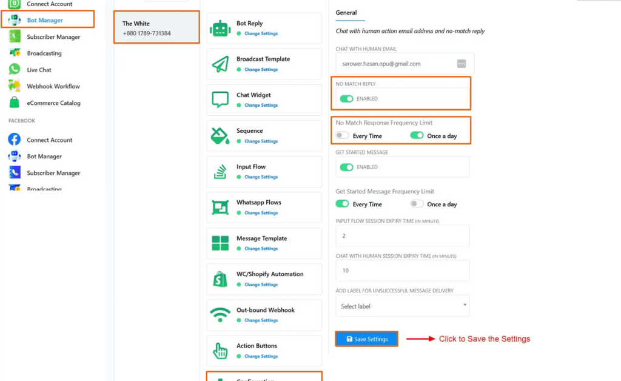Enable Every Time for No Match Response
Image resolution: width=621 pixels, height=381 pixels.
[x=343, y=136]
